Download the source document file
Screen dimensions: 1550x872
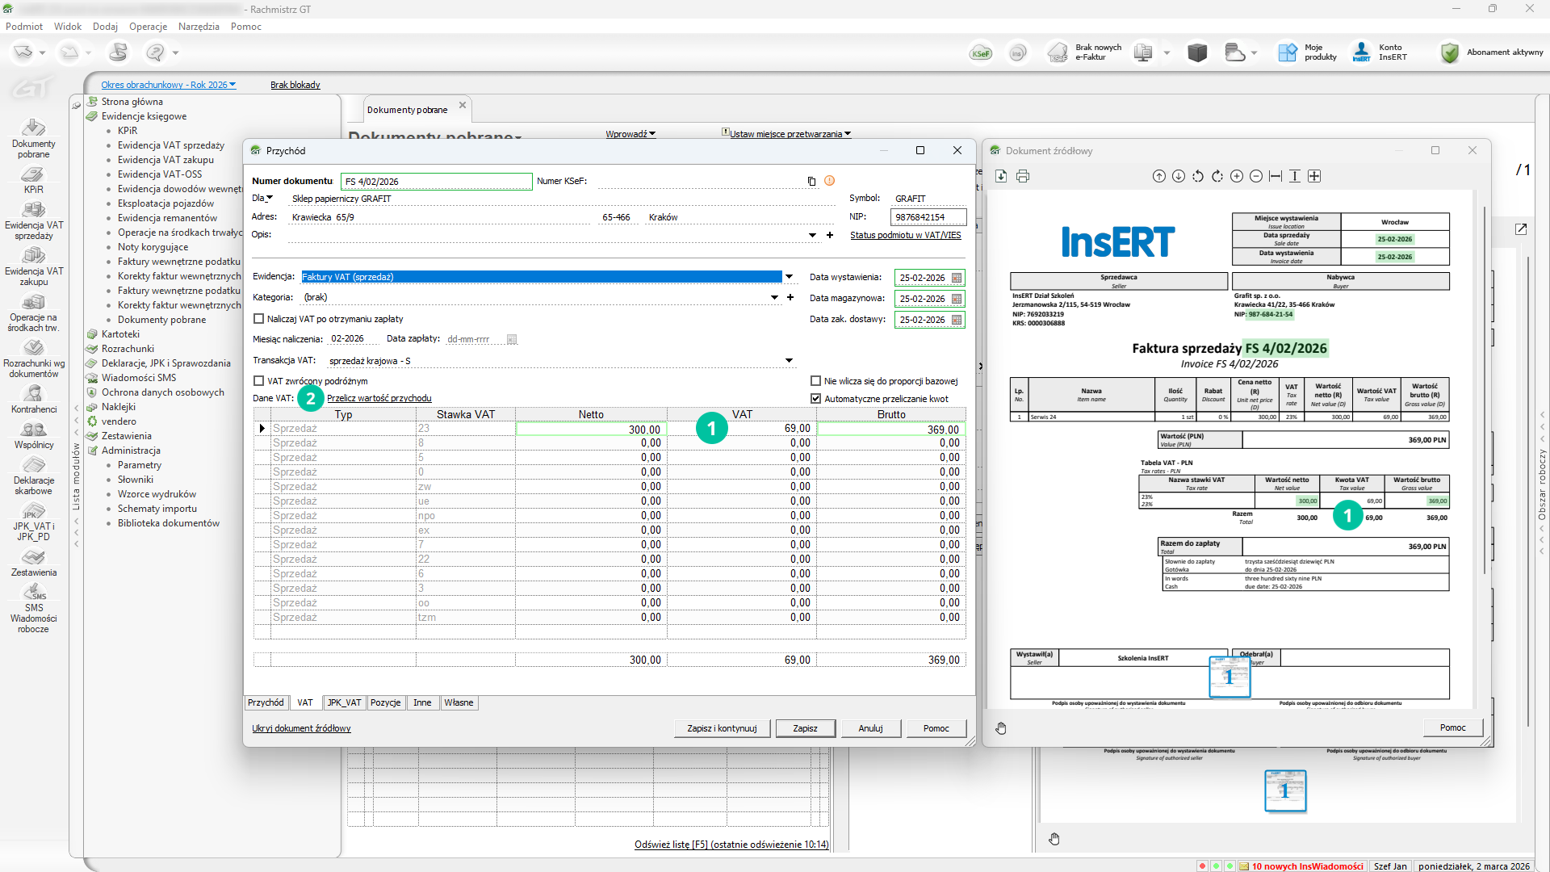[1001, 176]
